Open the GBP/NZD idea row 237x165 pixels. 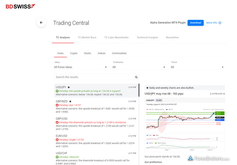point(96,106)
